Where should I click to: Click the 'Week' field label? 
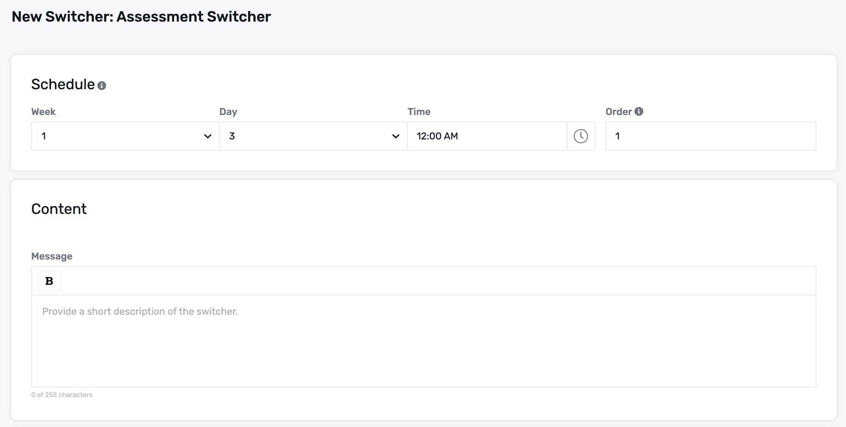pos(43,112)
